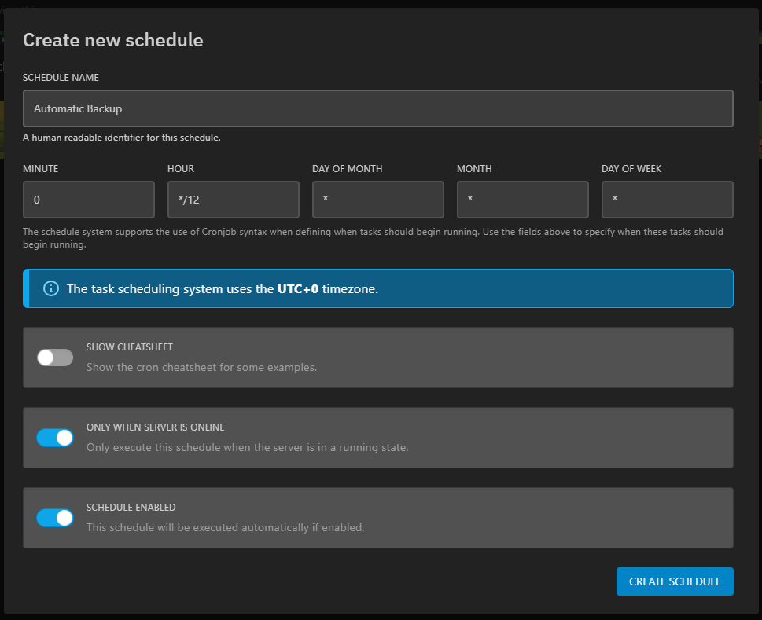The image size is (762, 620).
Task: Click the Day of Week input field
Action: (667, 200)
